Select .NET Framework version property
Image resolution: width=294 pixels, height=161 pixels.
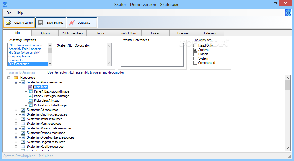coord(26,45)
